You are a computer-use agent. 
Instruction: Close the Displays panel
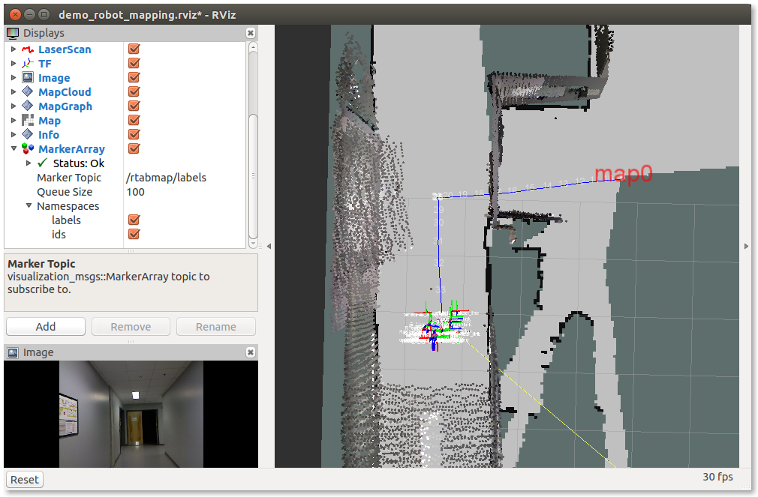(x=251, y=33)
